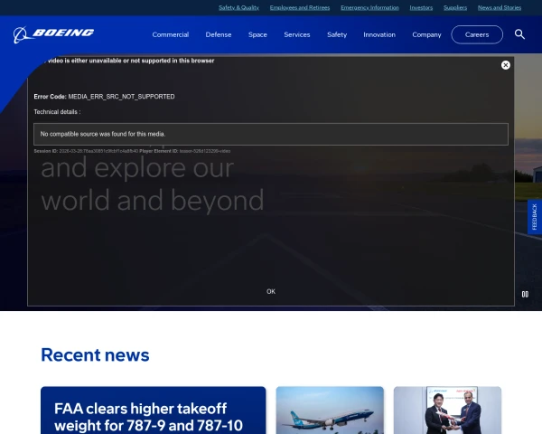
Task: Open the Defense menu
Action: (219, 34)
